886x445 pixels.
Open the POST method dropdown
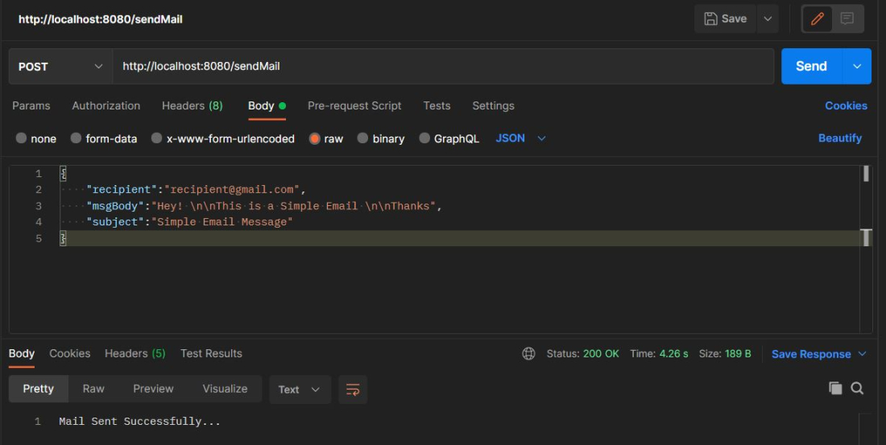coord(60,67)
